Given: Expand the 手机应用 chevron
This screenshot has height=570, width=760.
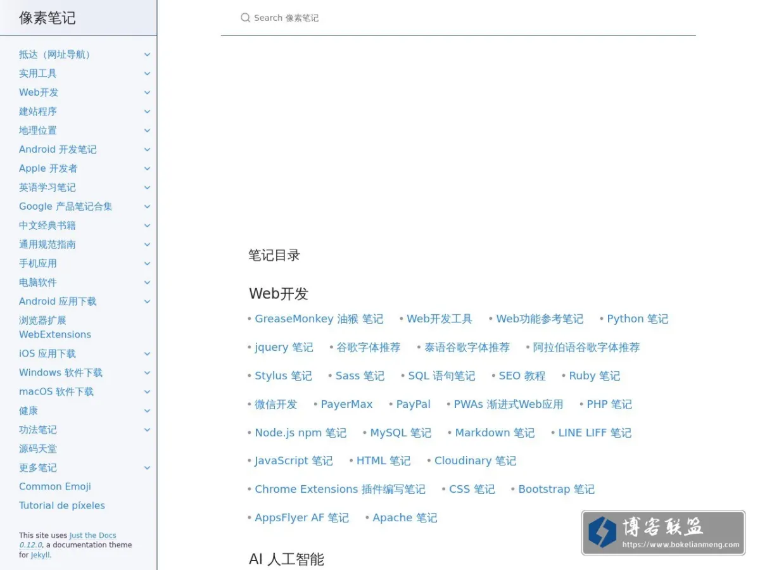Looking at the screenshot, I should point(147,263).
